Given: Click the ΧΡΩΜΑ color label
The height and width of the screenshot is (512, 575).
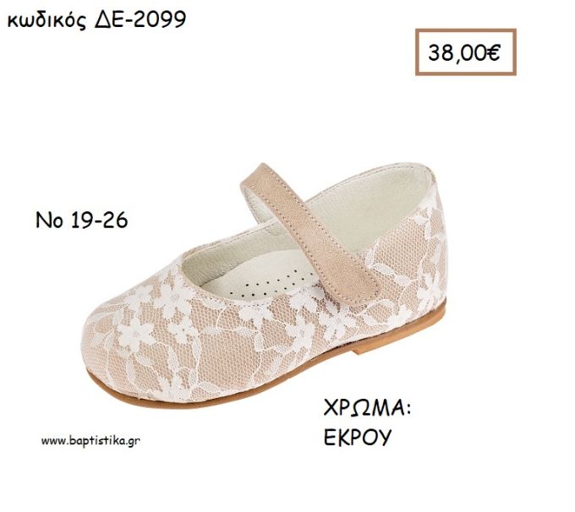Looking at the screenshot, I should pyautogui.click(x=367, y=408).
